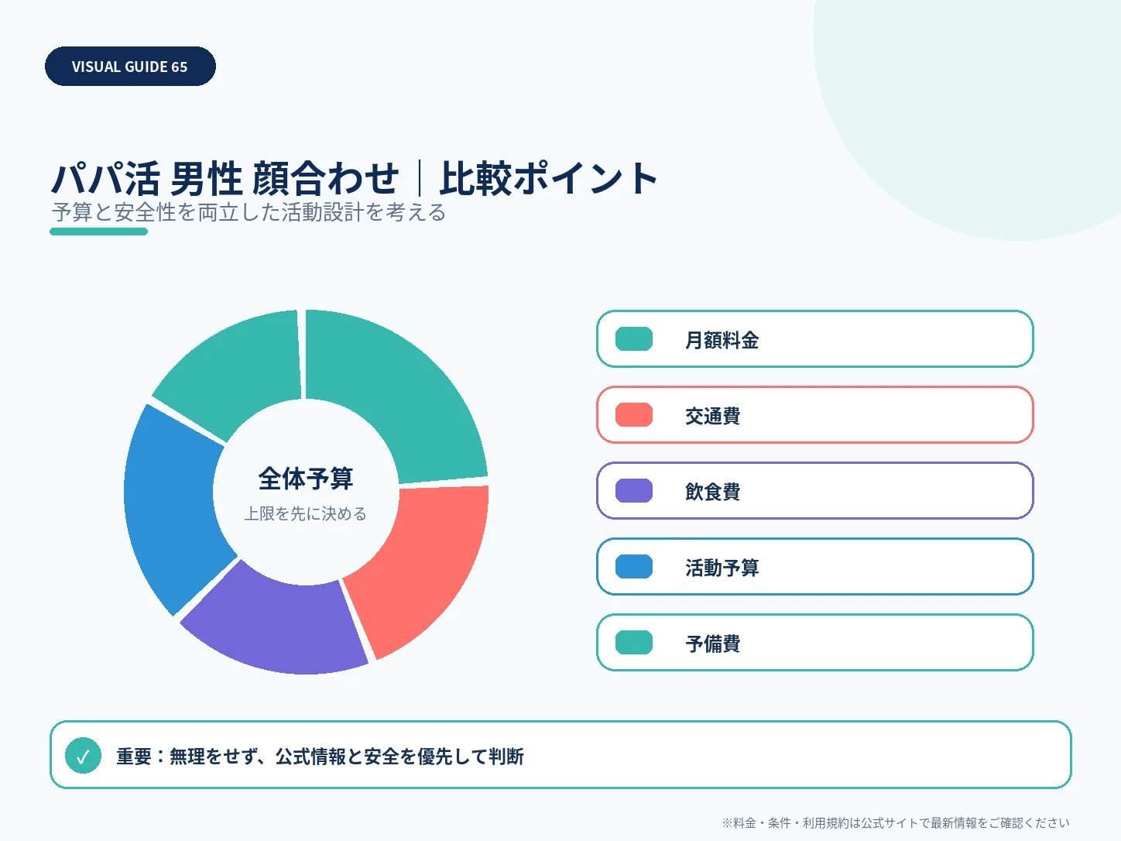
Task: Select the teal swatch next to 月額料金
Action: [634, 339]
